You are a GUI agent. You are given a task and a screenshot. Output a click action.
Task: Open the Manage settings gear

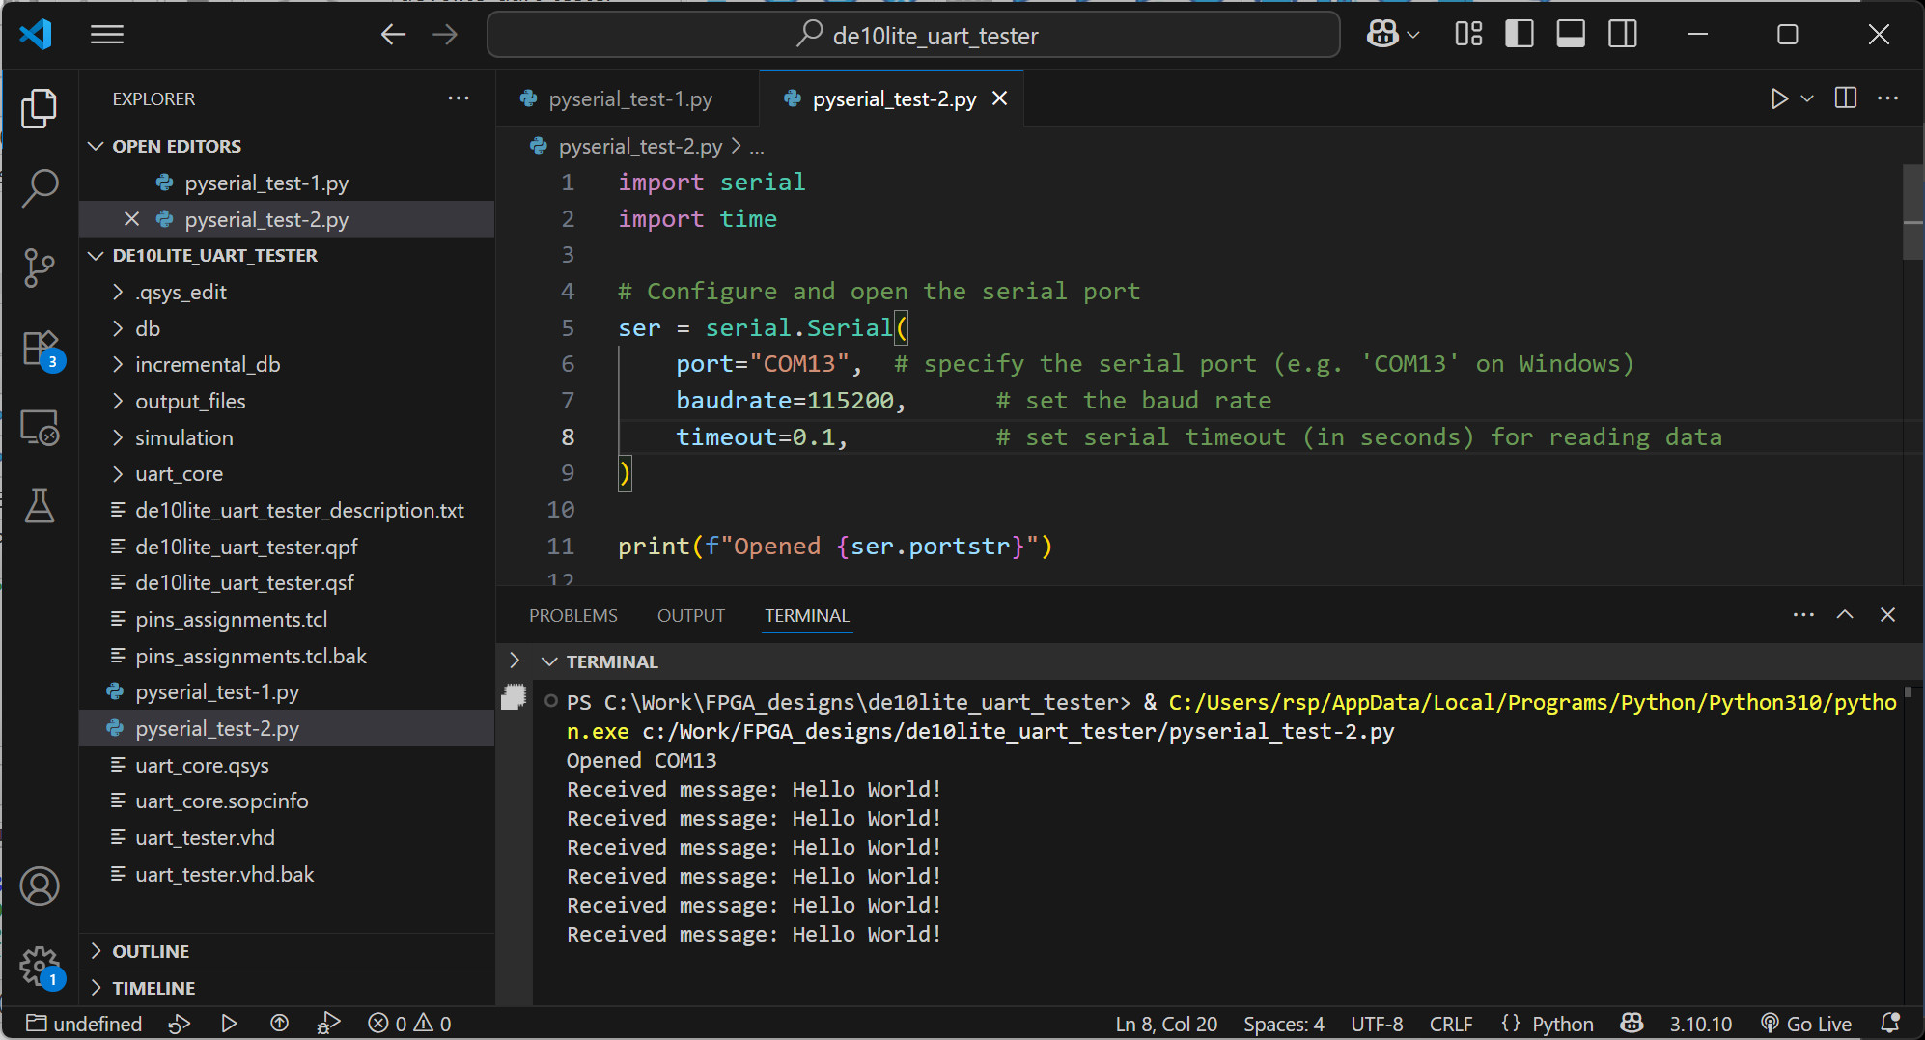pos(39,965)
